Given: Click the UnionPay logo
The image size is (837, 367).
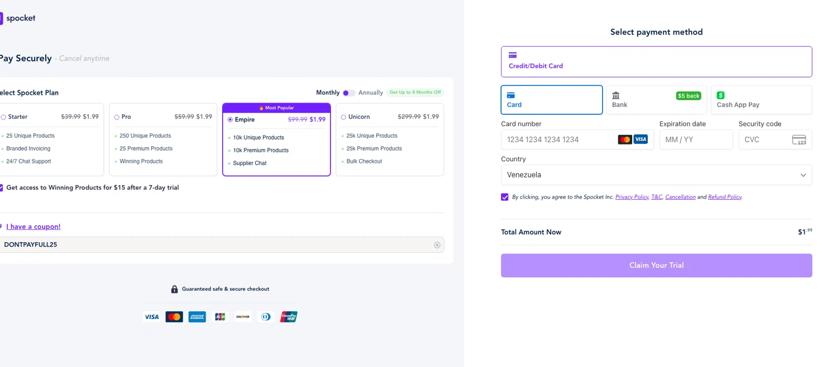Looking at the screenshot, I should point(288,317).
